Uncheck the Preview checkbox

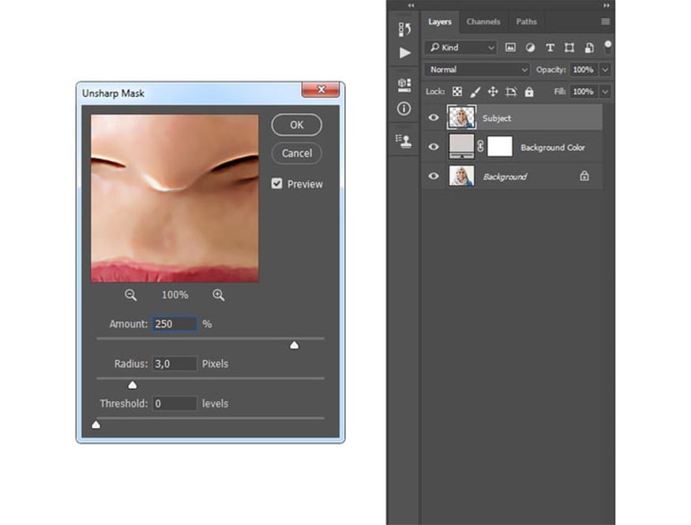coord(276,183)
